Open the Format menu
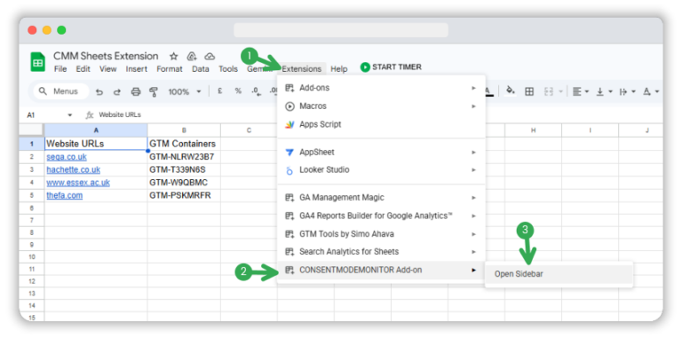The width and height of the screenshot is (682, 338). point(170,68)
